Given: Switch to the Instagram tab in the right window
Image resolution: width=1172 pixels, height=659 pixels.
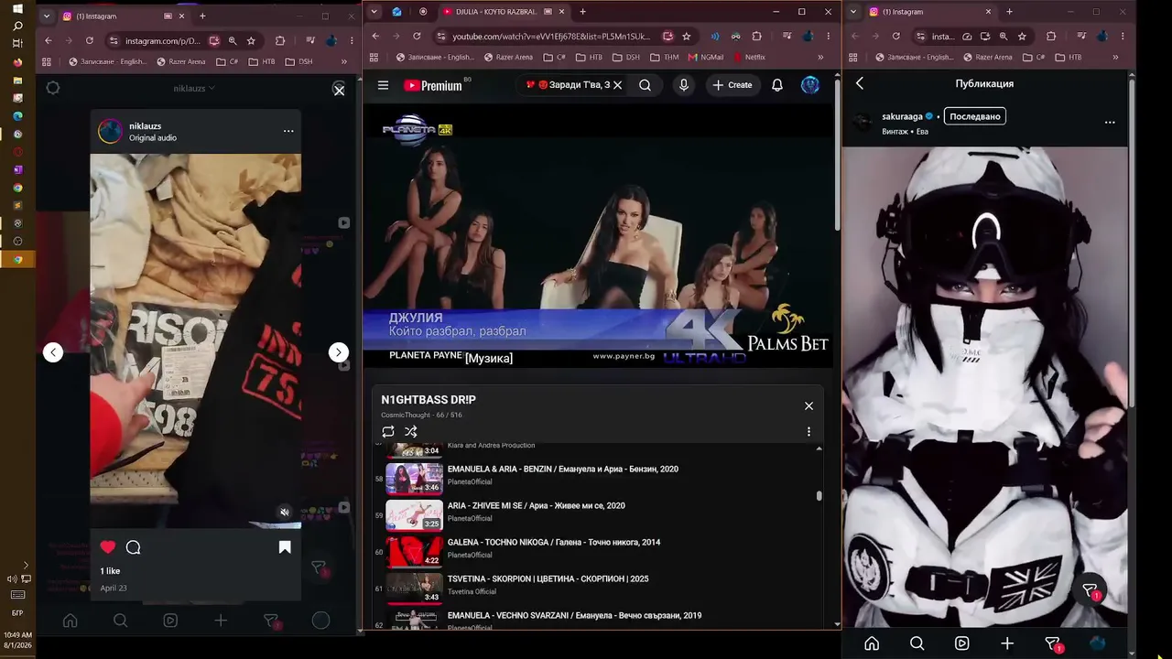Looking at the screenshot, I should coord(928,12).
